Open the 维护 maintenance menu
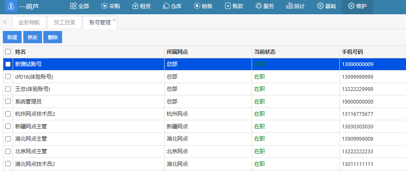 pyautogui.click(x=357, y=6)
